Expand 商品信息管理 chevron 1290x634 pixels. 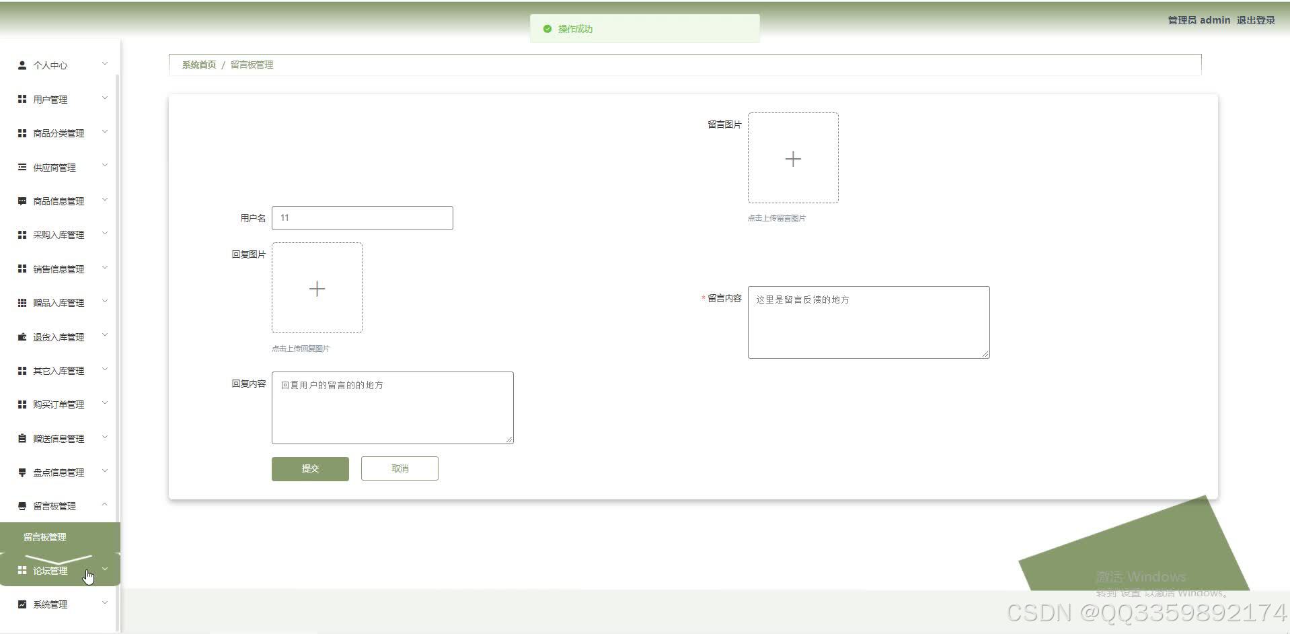pos(105,200)
